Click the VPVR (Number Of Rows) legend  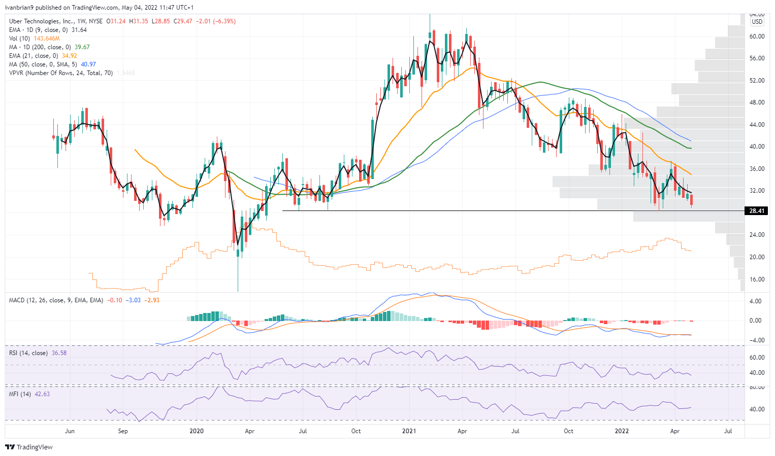[x=61, y=73]
